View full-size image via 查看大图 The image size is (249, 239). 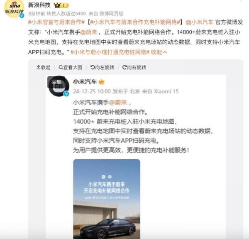click(x=71, y=67)
